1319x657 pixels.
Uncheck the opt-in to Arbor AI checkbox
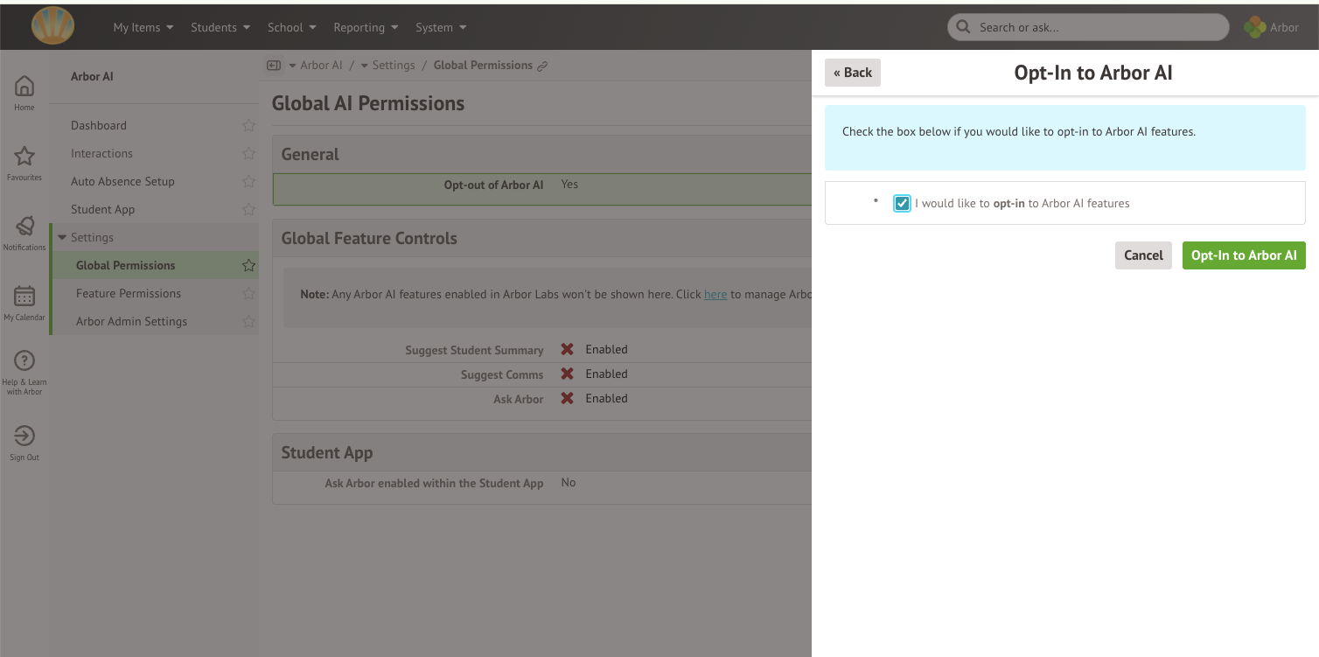(902, 204)
